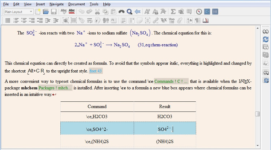Open the Navigate menu
Viewport: 271px width, 150px height.
click(57, 4)
